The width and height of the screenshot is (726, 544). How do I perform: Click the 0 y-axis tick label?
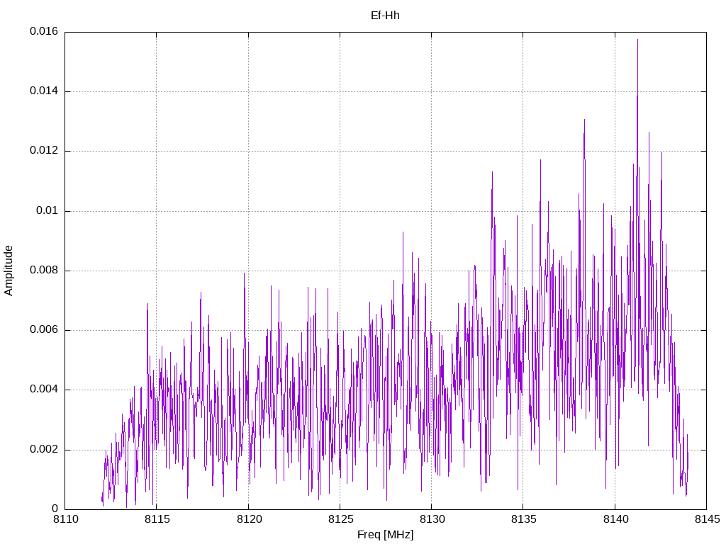click(55, 509)
